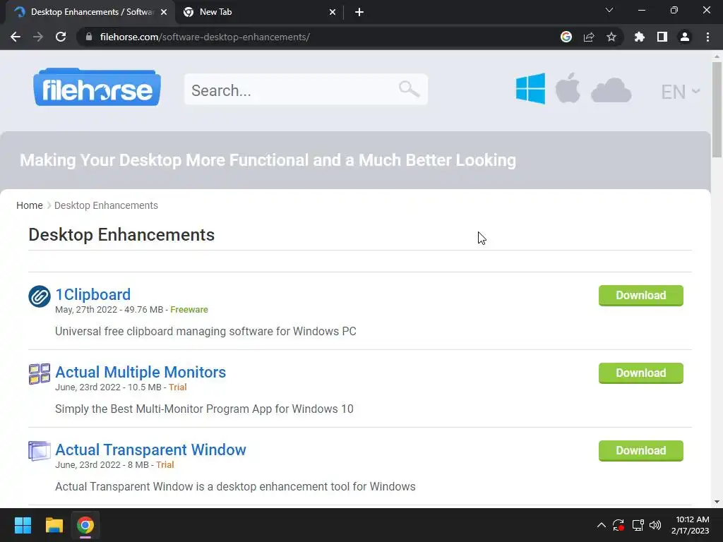Viewport: 723px width, 542px height.
Task: Reload the current page
Action: point(61,37)
